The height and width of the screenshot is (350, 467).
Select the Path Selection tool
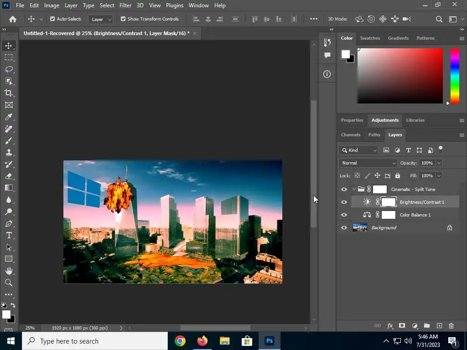coord(9,247)
